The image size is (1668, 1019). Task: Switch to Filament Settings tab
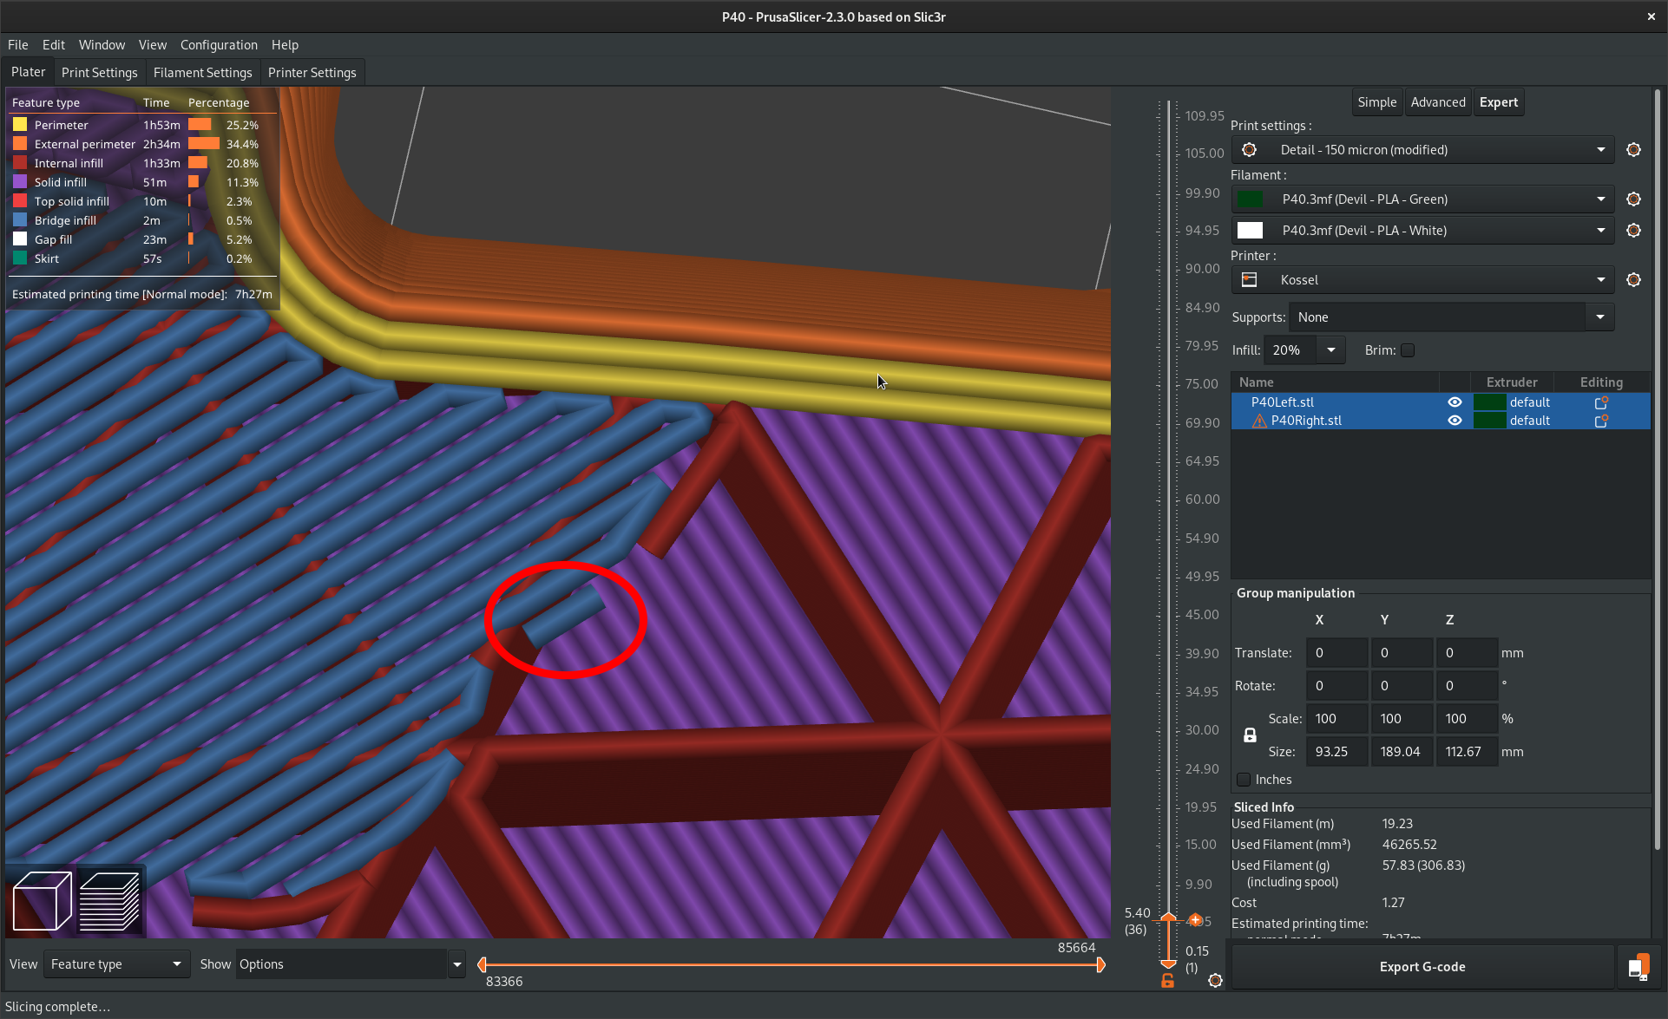point(202,73)
